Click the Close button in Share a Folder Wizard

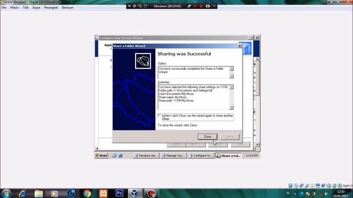click(x=207, y=136)
